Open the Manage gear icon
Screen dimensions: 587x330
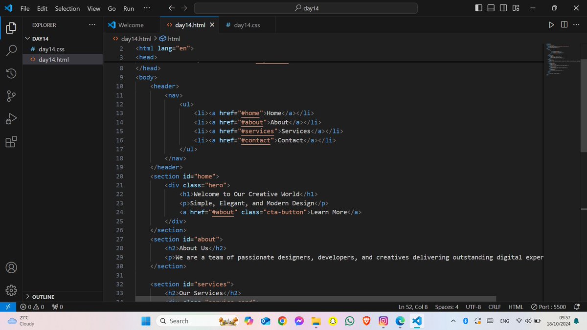point(11,290)
